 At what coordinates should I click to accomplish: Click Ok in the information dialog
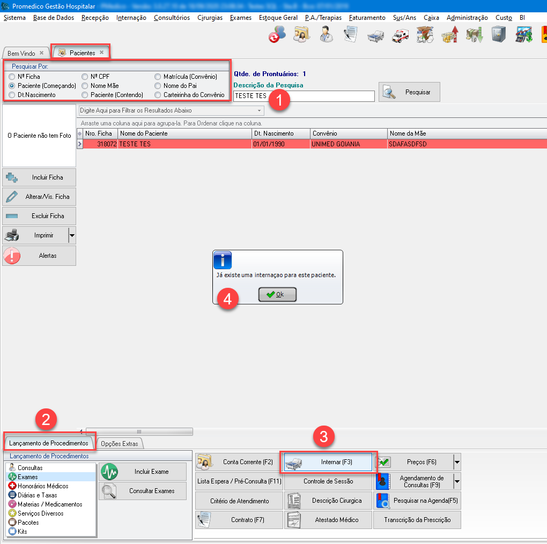(x=277, y=294)
